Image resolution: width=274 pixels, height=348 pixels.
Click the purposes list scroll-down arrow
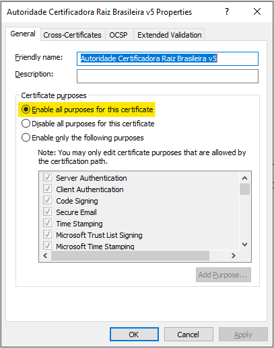tap(244, 245)
